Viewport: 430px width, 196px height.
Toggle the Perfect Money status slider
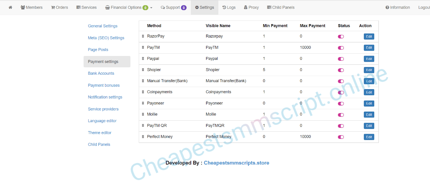point(341,137)
